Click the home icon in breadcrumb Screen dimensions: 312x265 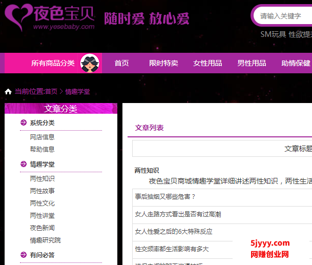click(8, 92)
